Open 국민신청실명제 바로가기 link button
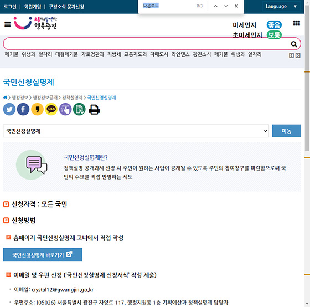 pyautogui.click(x=43, y=254)
